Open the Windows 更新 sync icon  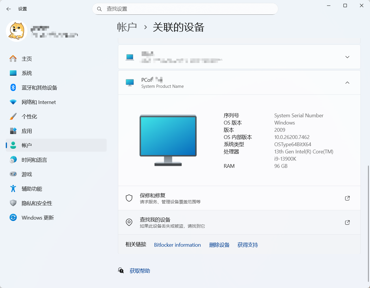point(13,218)
